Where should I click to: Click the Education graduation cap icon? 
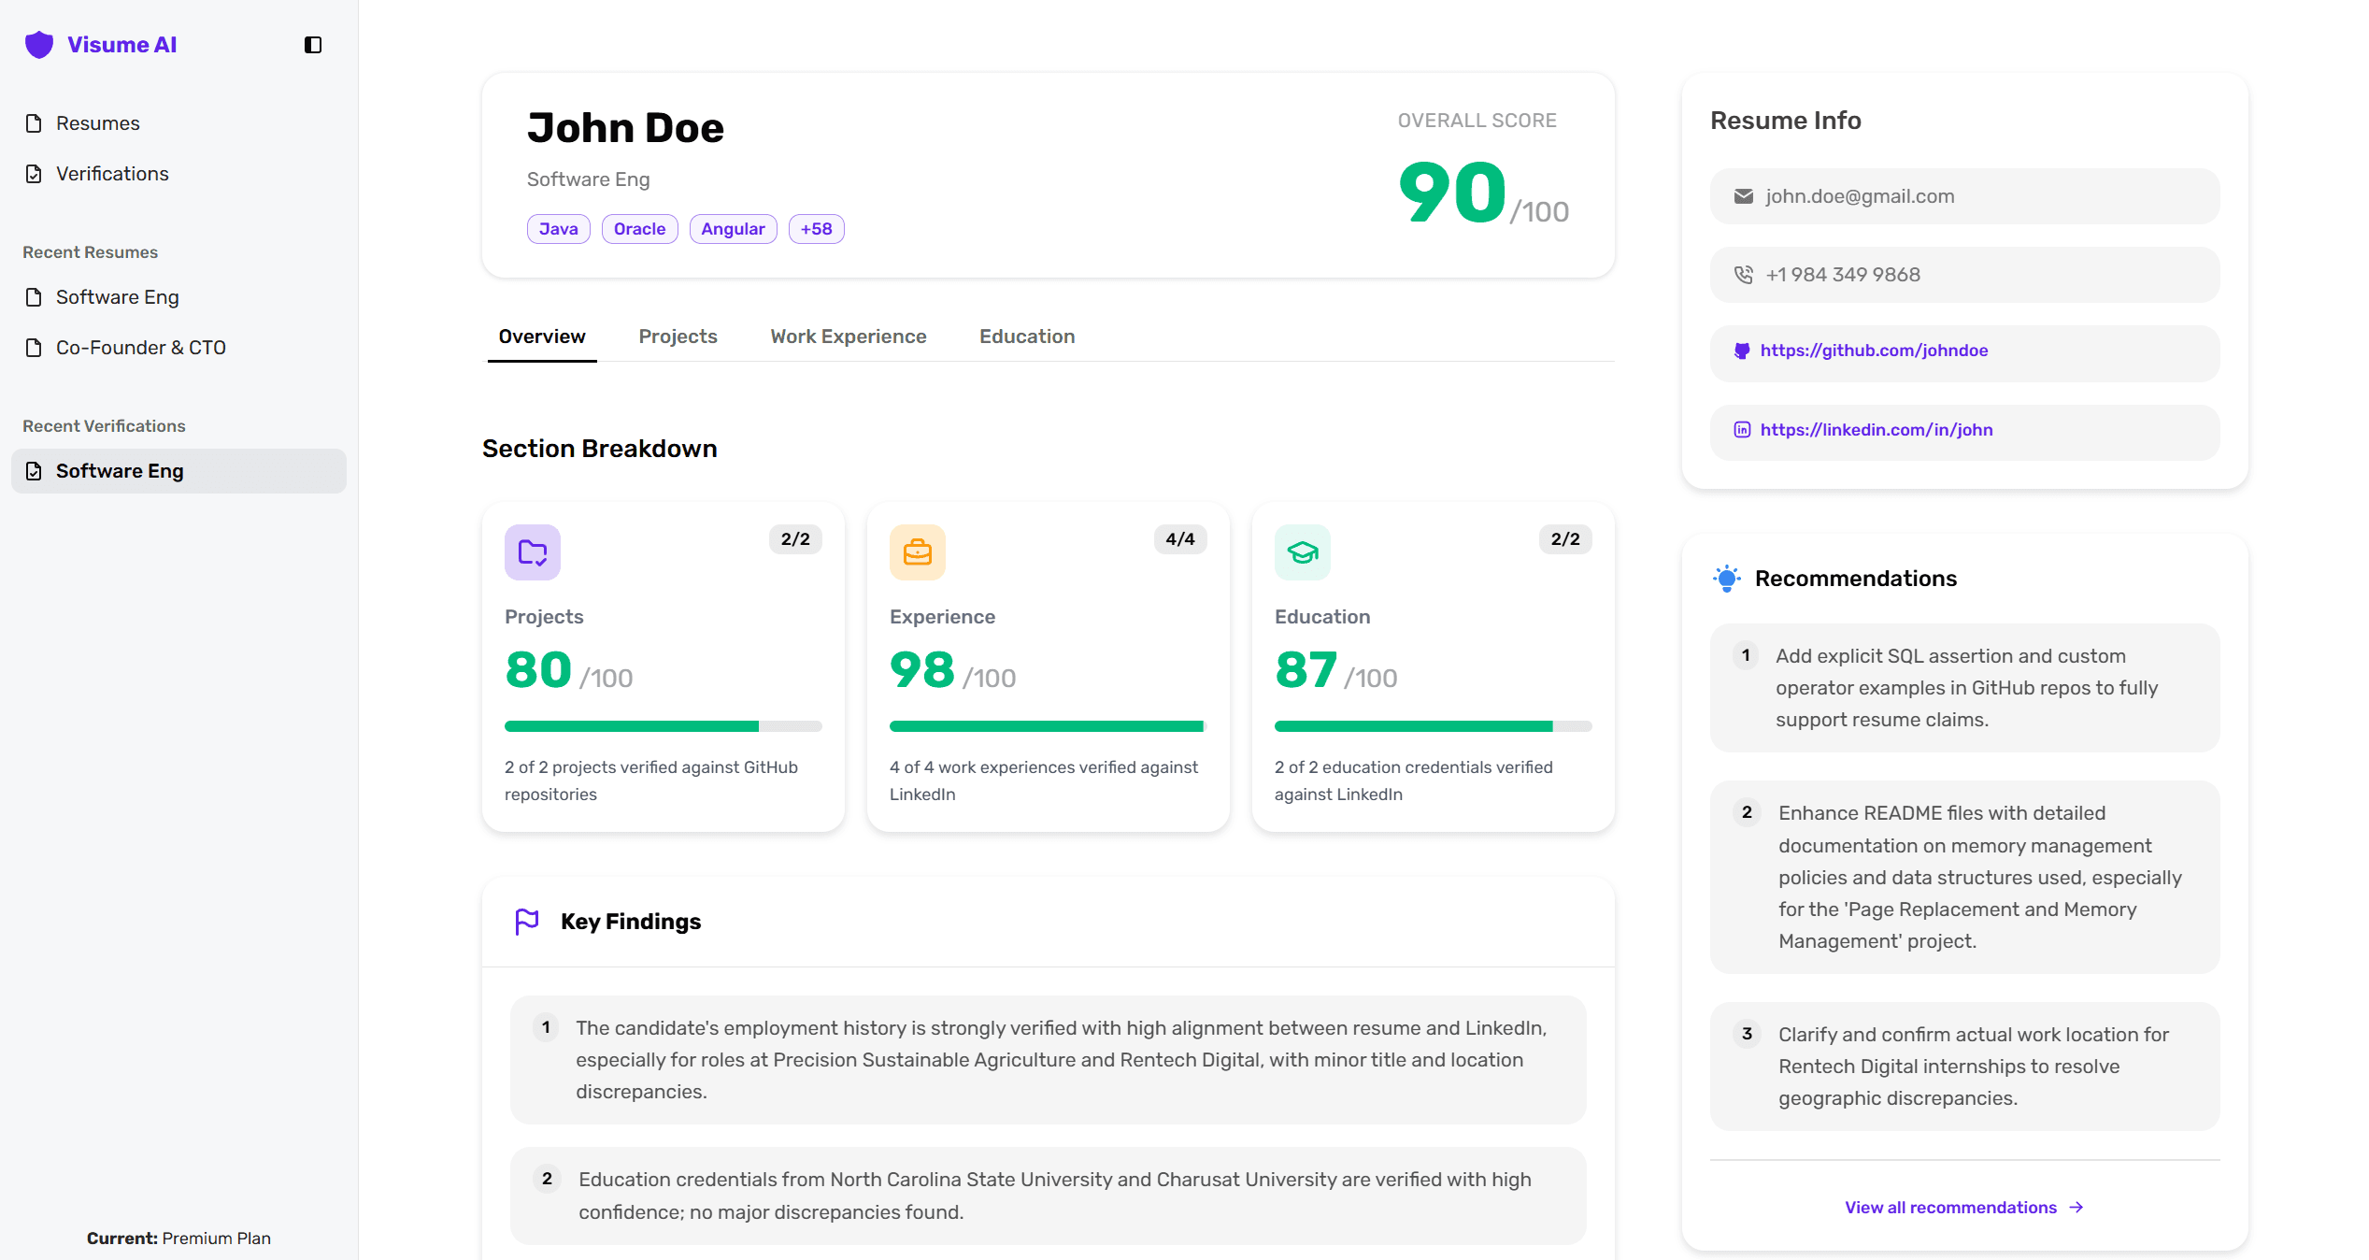tap(1303, 552)
